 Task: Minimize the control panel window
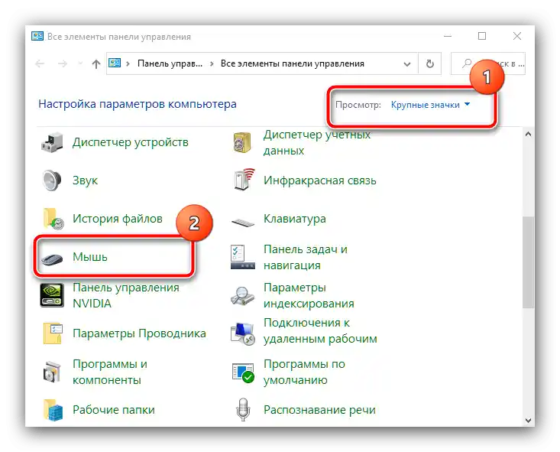coord(448,36)
